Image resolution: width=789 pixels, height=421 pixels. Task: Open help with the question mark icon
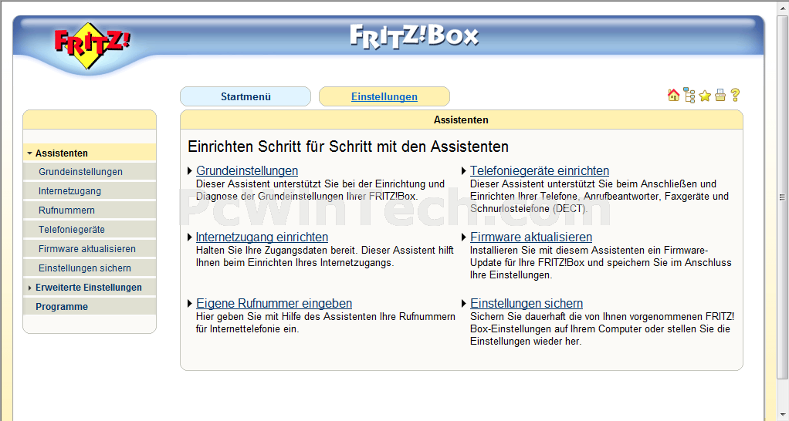[x=735, y=95]
